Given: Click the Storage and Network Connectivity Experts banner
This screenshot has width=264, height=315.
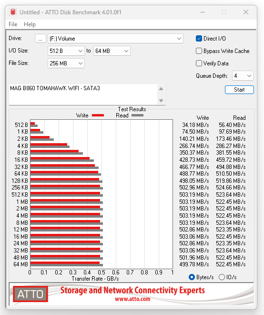Looking at the screenshot, I should click(x=132, y=290).
